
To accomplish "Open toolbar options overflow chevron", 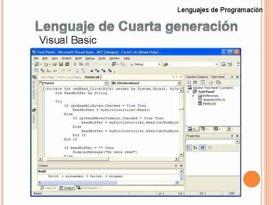I will [238, 64].
